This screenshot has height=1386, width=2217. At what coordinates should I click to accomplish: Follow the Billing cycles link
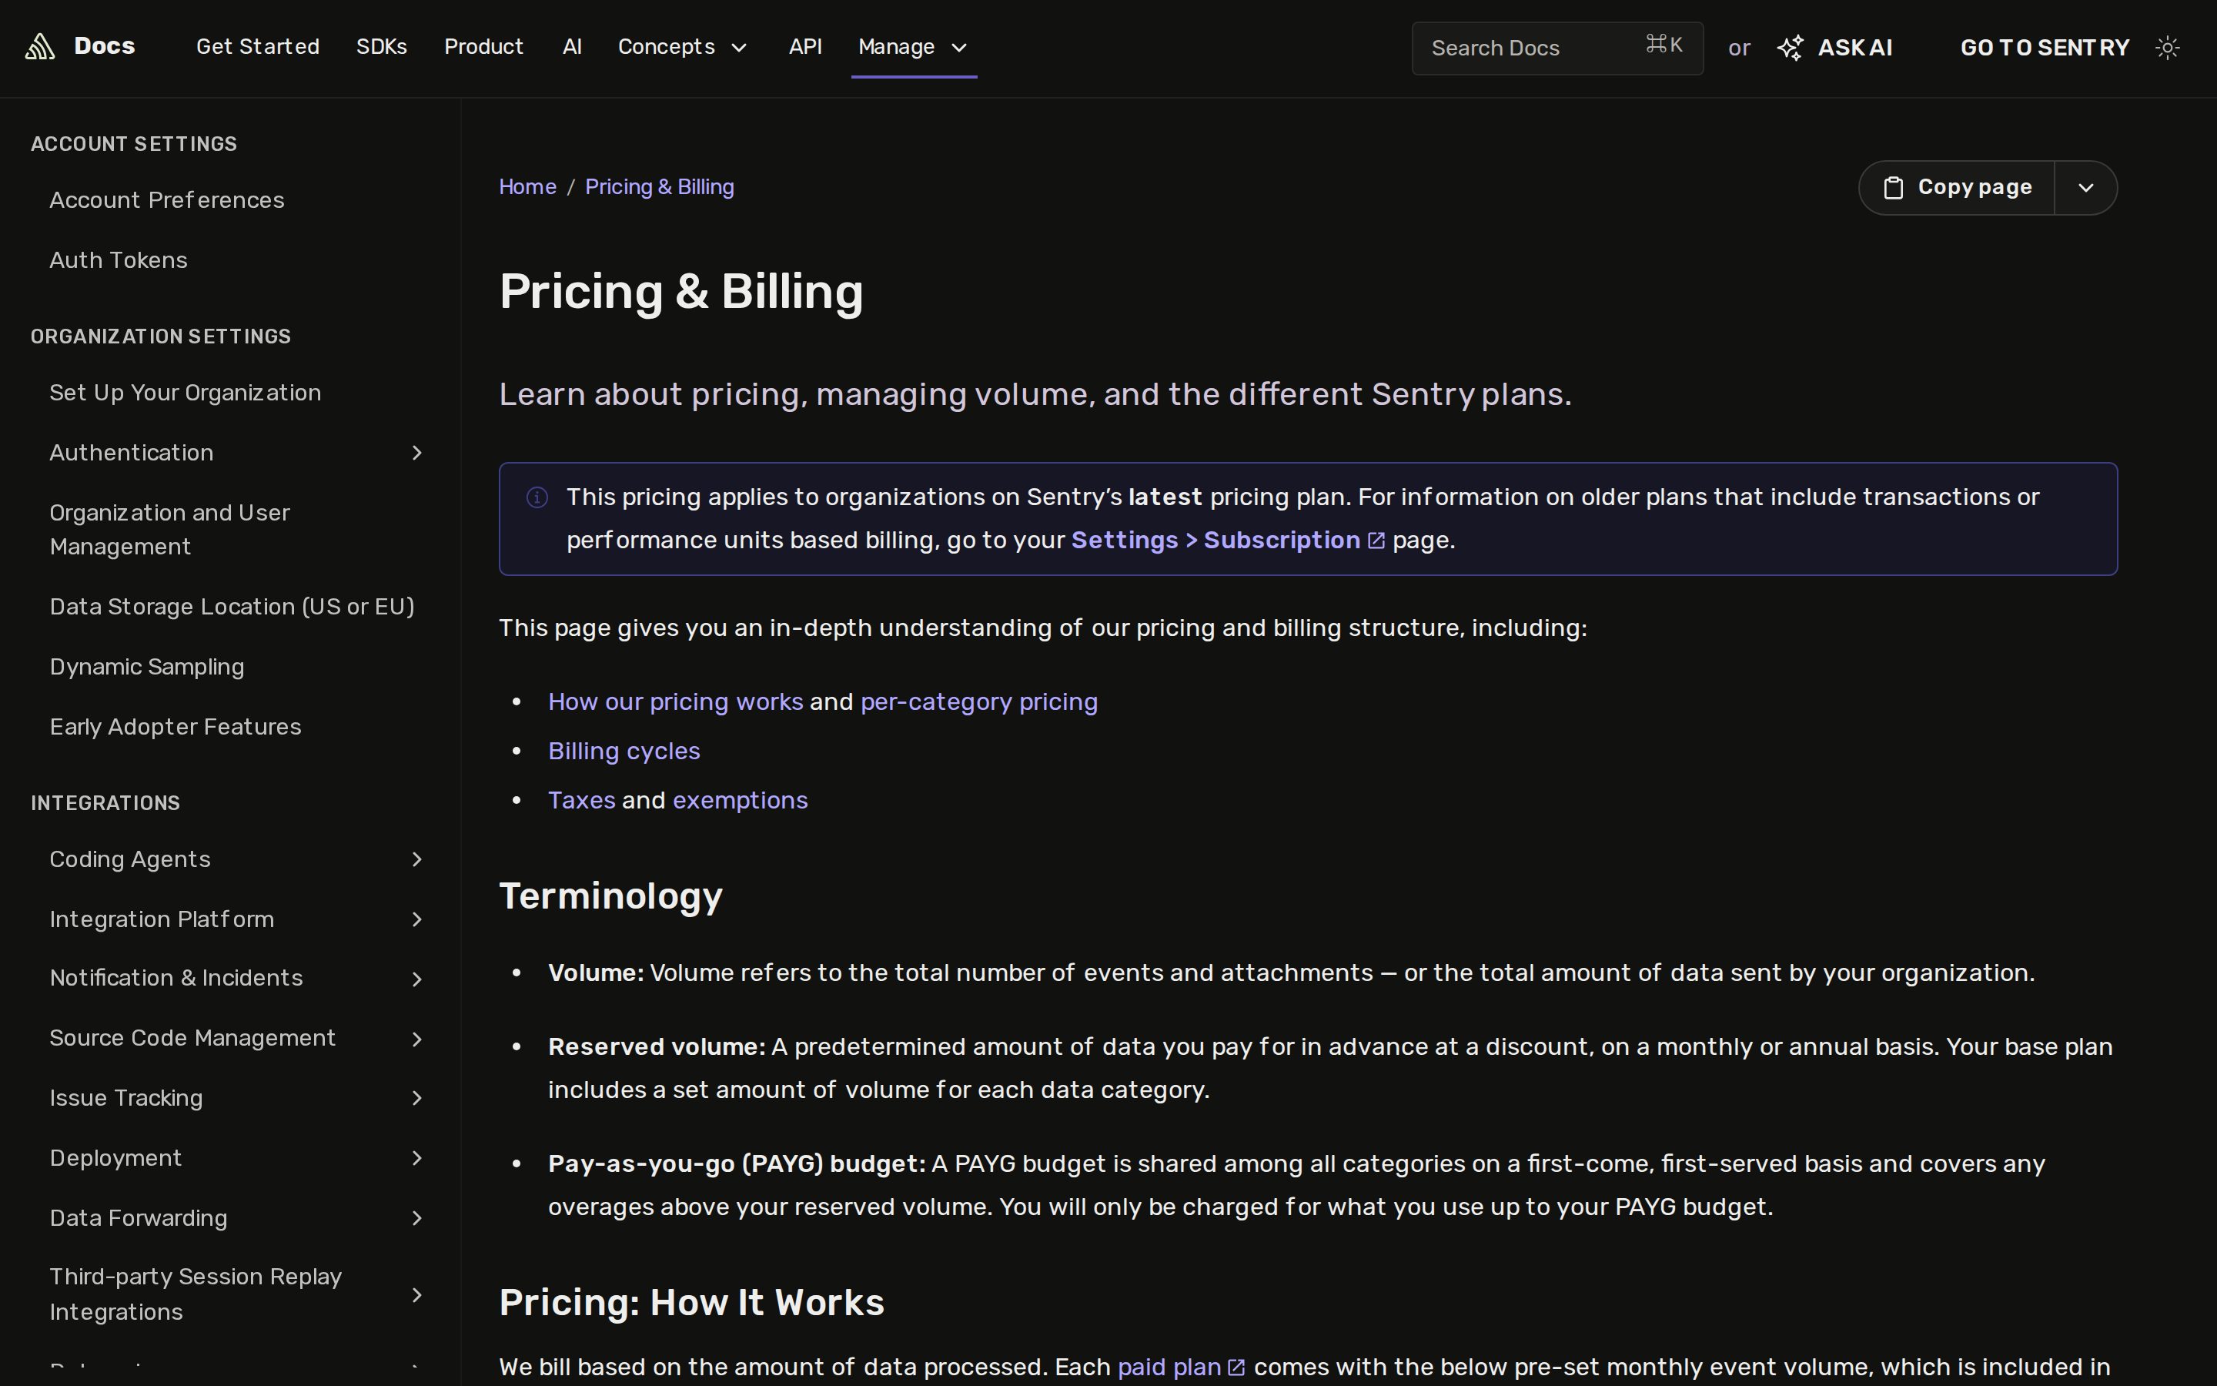pyautogui.click(x=624, y=752)
